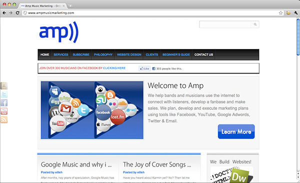300x183 pixels.
Task: Click the face extension icon in the toolbar
Action: pos(288,13)
